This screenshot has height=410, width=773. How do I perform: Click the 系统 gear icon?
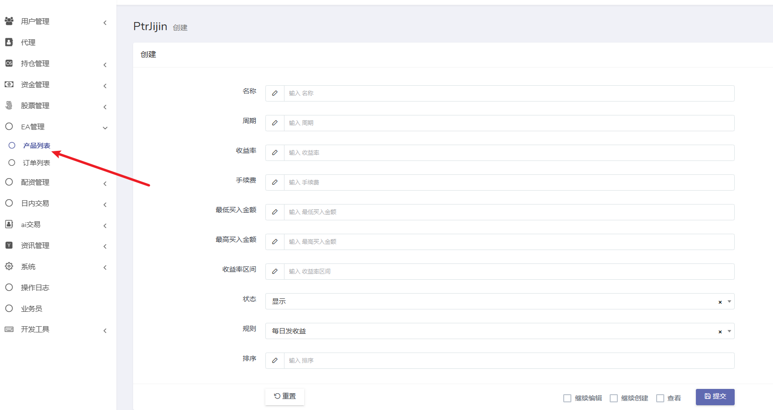point(9,266)
